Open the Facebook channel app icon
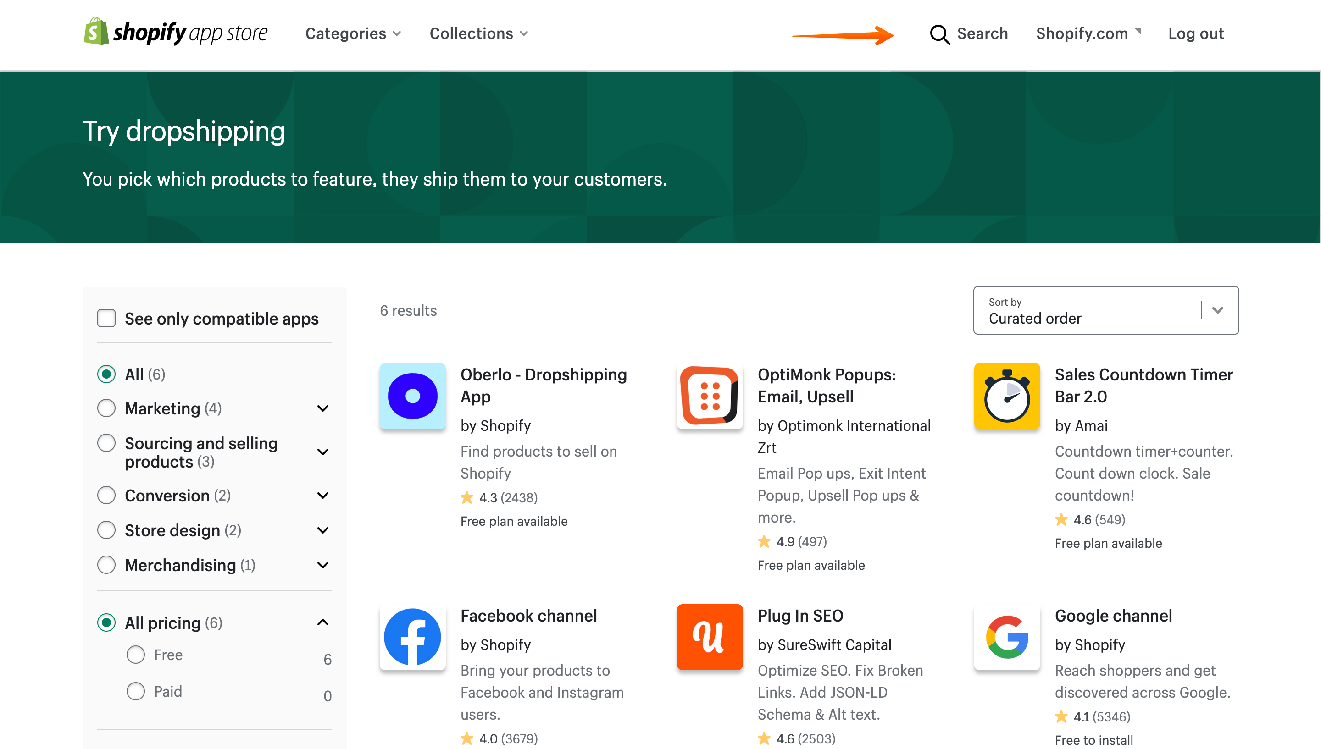 (412, 637)
